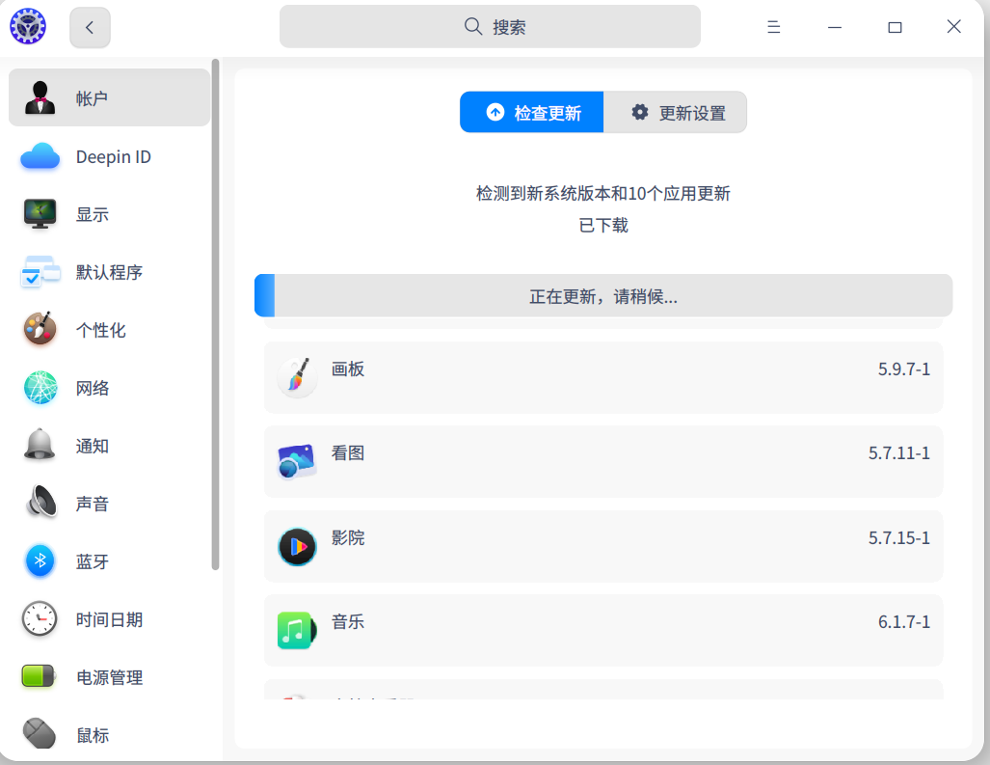Click the 网络 globe icon
Image resolution: width=990 pixels, height=765 pixels.
(x=40, y=387)
